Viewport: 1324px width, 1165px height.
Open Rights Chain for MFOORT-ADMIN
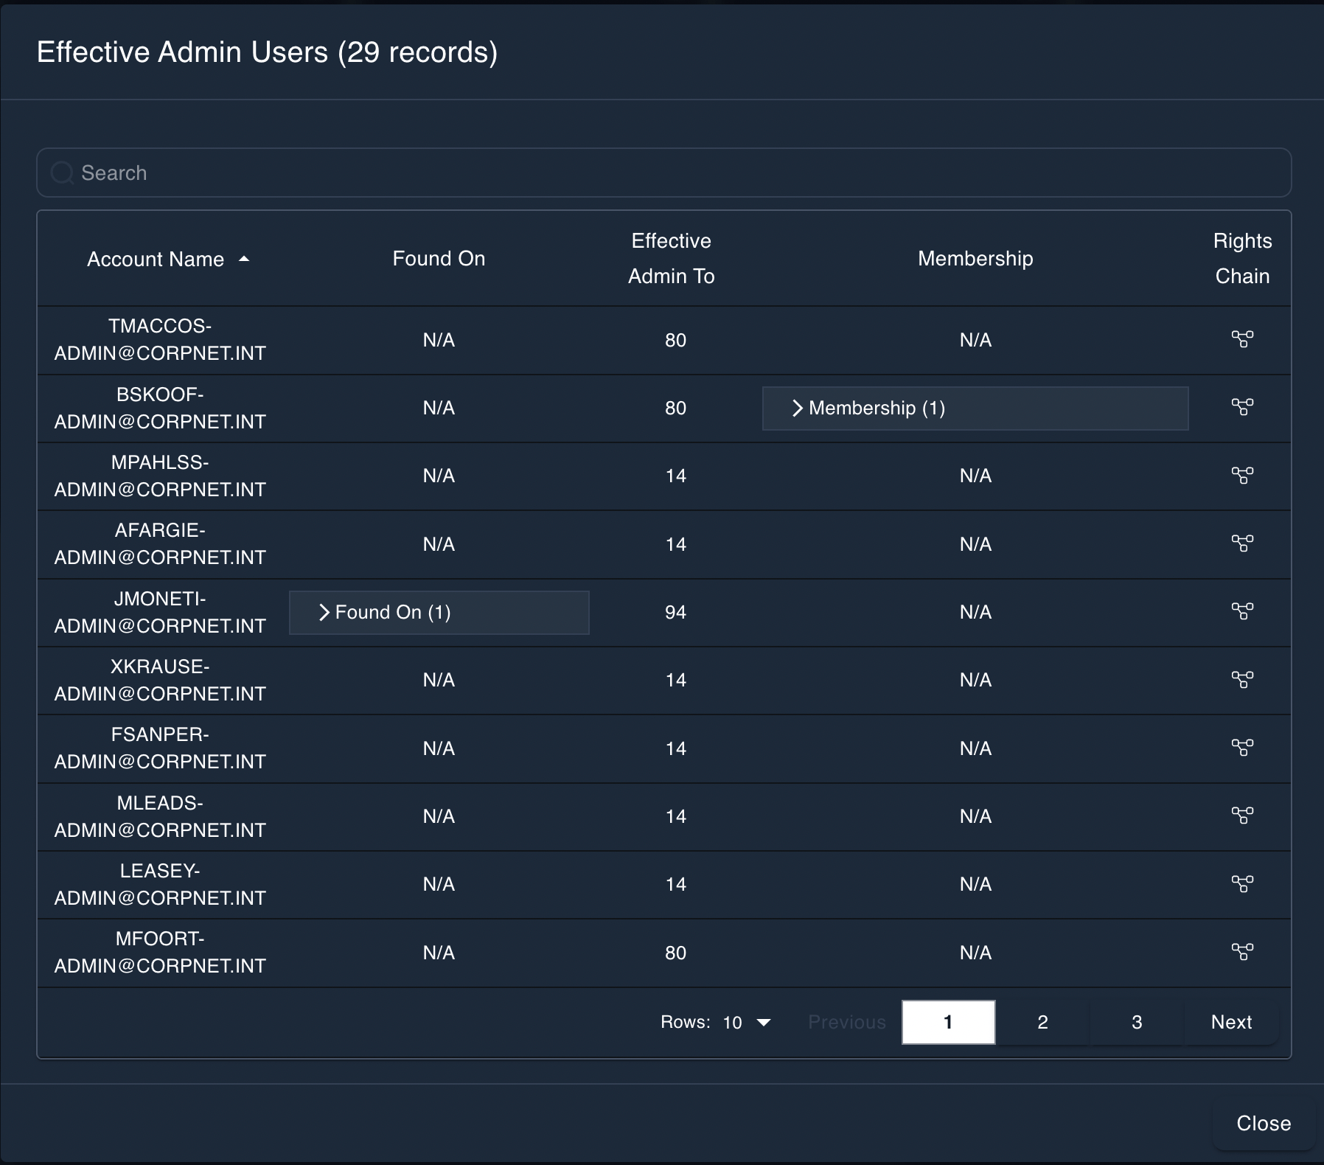1244,952
